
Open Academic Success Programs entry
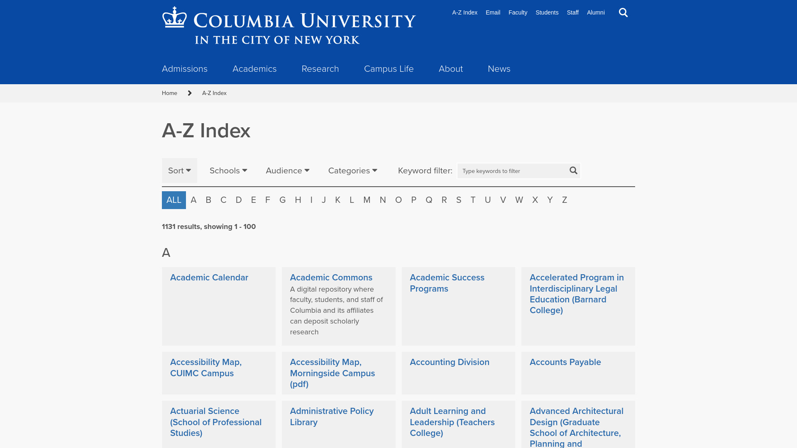point(447,283)
